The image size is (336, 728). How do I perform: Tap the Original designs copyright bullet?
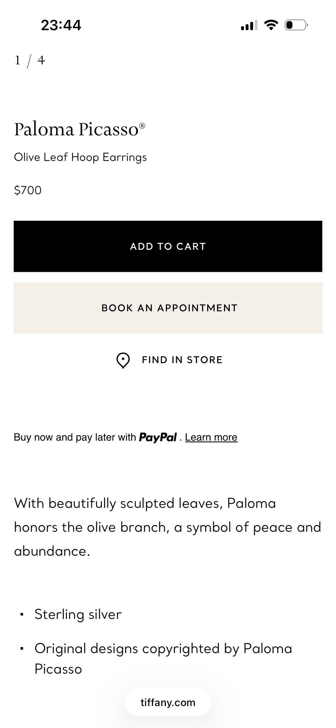(163, 659)
